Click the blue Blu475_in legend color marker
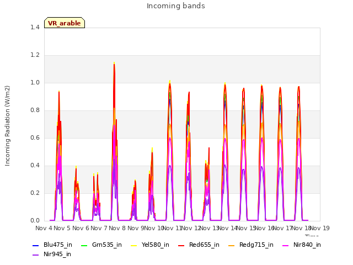Image resolution: width=353 pixels, height=265 pixels. click(36, 245)
